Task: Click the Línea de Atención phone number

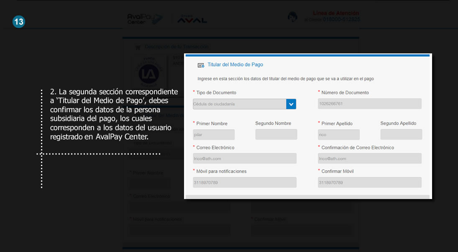Action: click(x=339, y=20)
